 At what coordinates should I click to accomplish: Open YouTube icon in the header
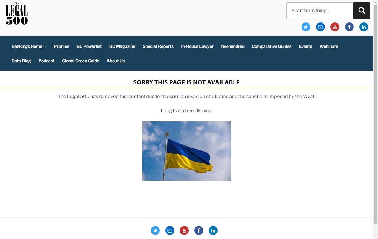335,27
